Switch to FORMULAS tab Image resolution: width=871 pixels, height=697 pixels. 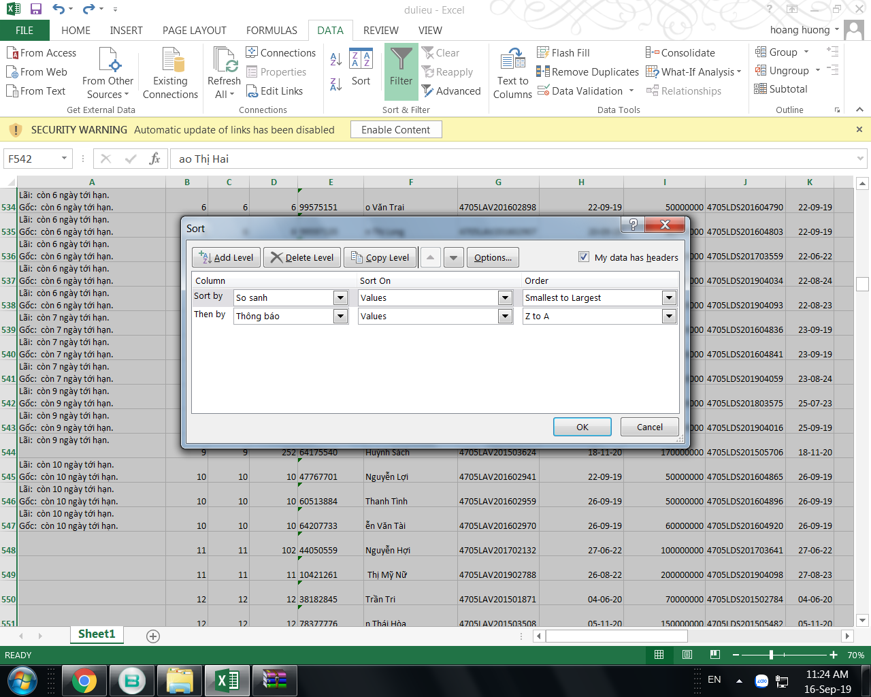click(x=272, y=31)
